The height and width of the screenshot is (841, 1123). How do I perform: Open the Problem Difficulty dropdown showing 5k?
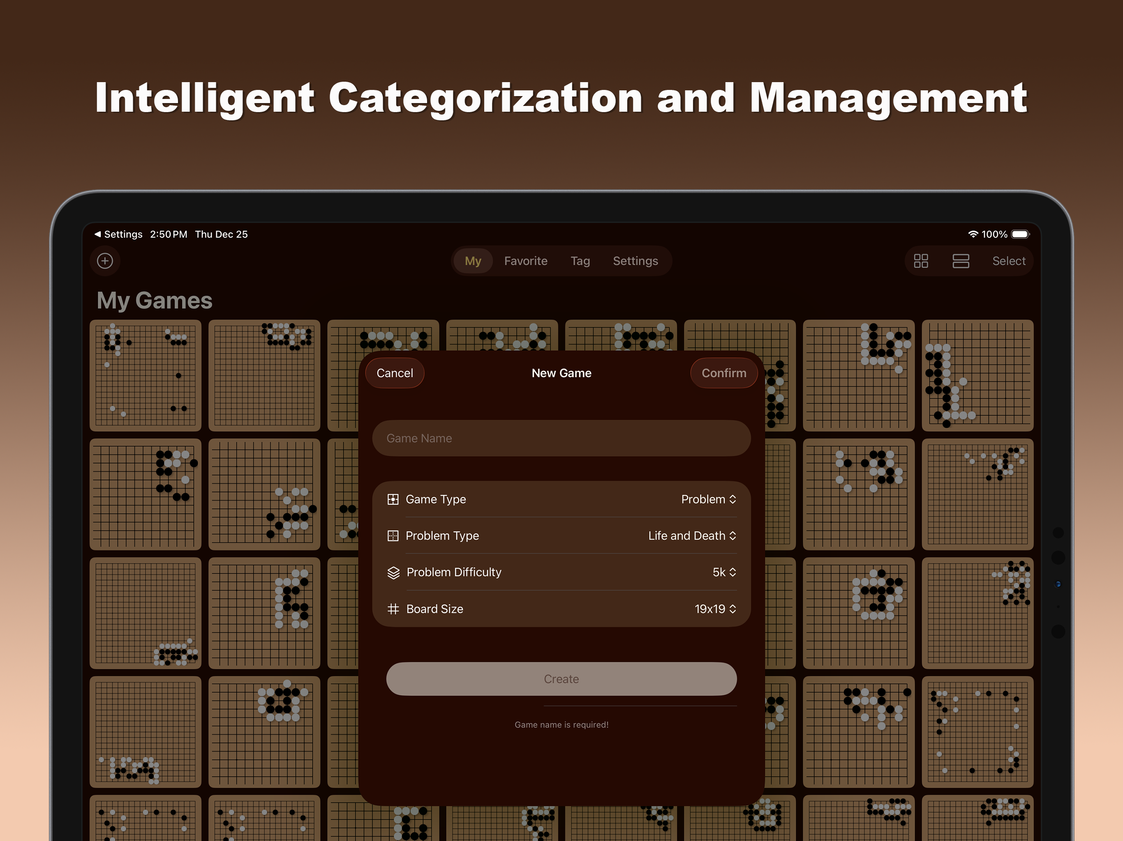pos(724,572)
